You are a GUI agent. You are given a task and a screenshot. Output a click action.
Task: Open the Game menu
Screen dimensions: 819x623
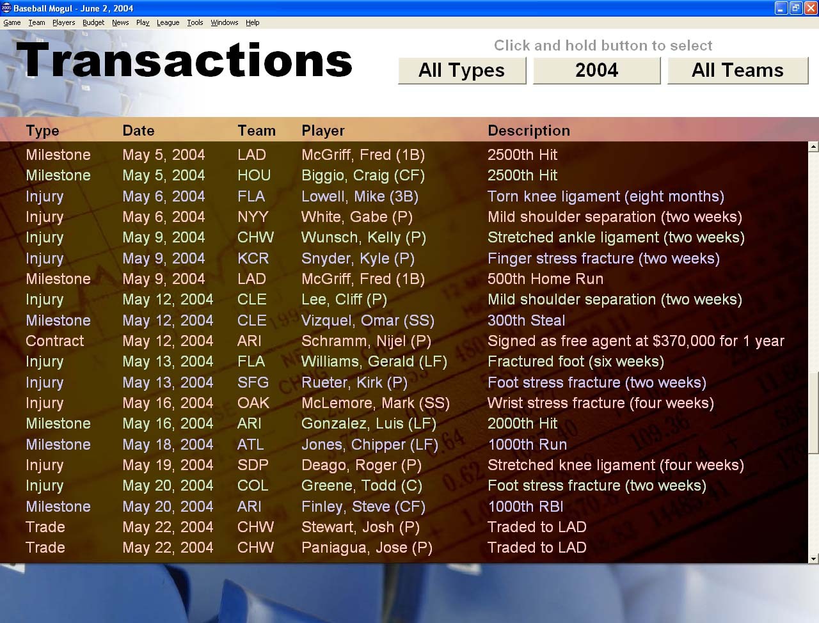[12, 22]
